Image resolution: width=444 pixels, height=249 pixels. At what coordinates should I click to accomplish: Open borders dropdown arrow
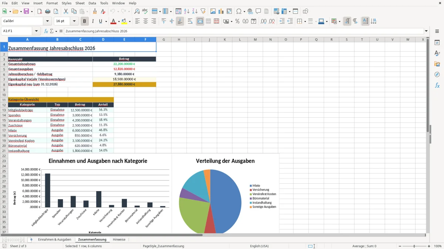coord(305,21)
